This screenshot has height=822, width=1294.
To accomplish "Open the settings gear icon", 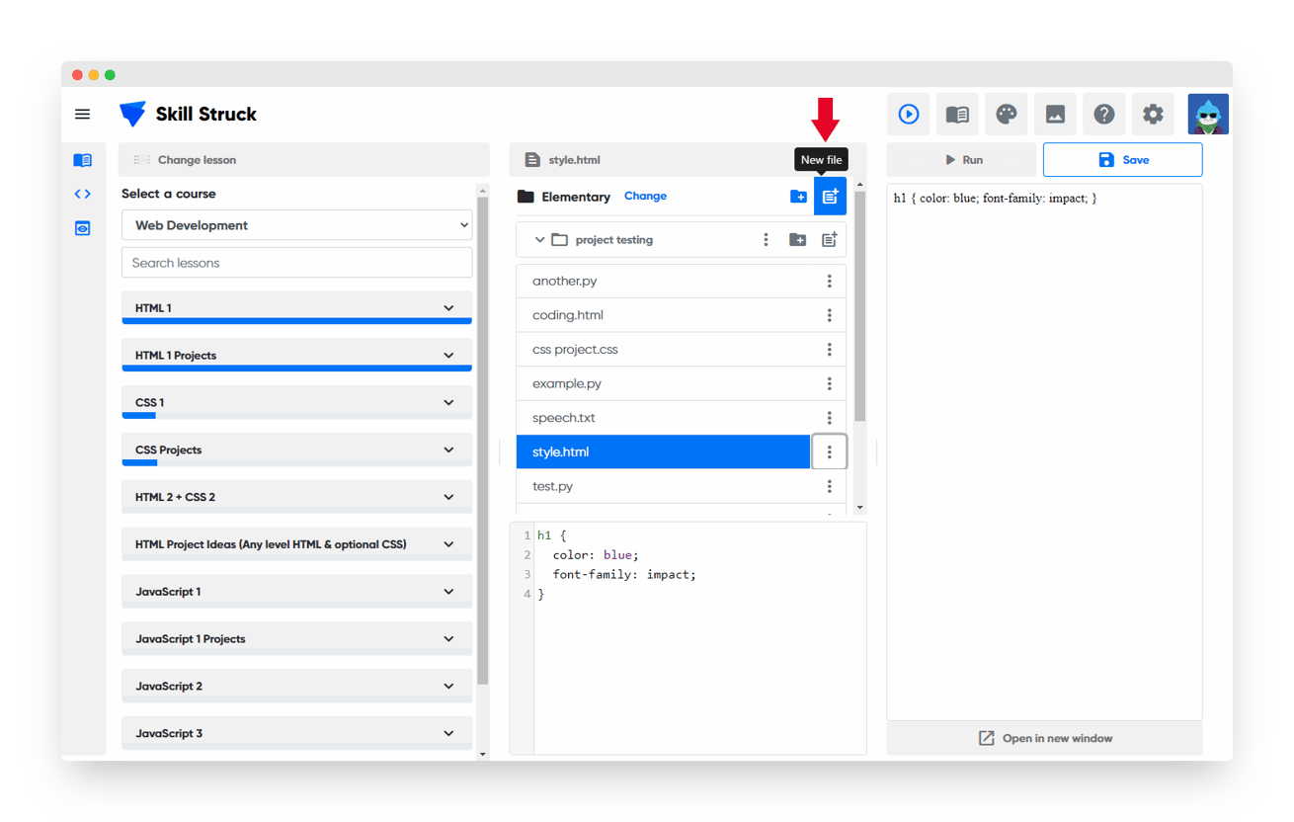I will point(1153,115).
